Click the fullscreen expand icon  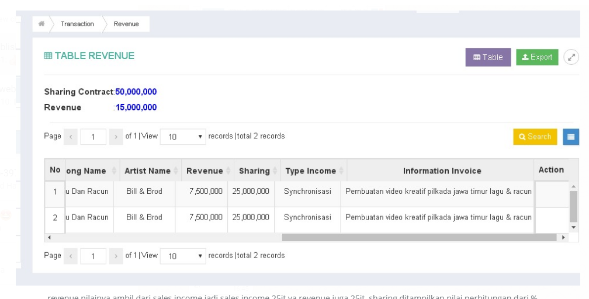click(x=571, y=57)
